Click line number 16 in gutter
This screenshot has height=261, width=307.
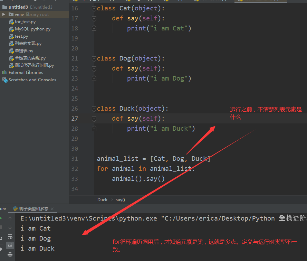[75, 8]
